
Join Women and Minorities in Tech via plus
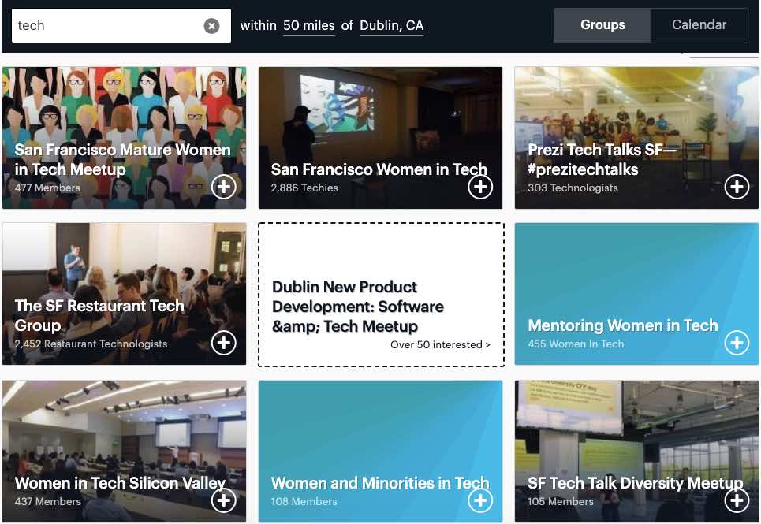[480, 500]
